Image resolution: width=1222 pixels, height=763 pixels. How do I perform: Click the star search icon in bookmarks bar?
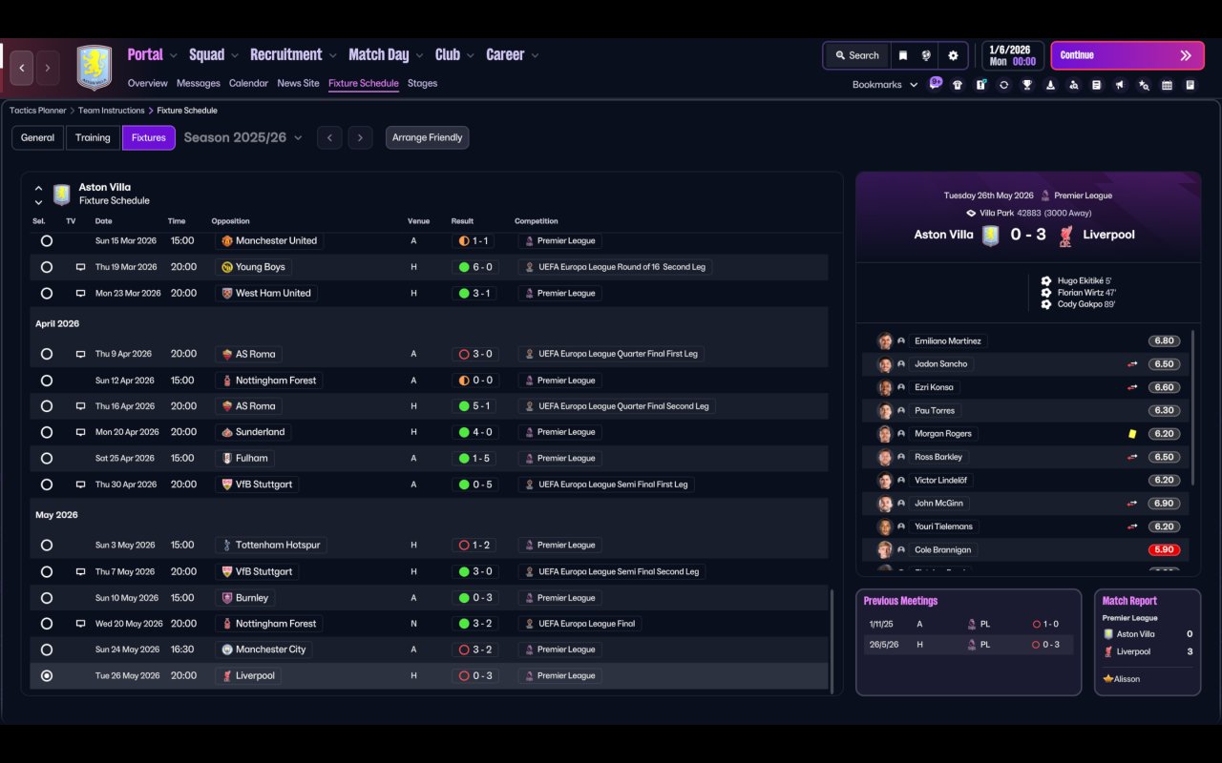click(1144, 85)
